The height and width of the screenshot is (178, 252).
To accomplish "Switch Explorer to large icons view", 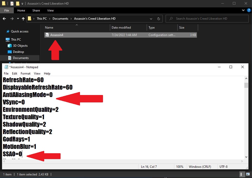I will [248, 174].
